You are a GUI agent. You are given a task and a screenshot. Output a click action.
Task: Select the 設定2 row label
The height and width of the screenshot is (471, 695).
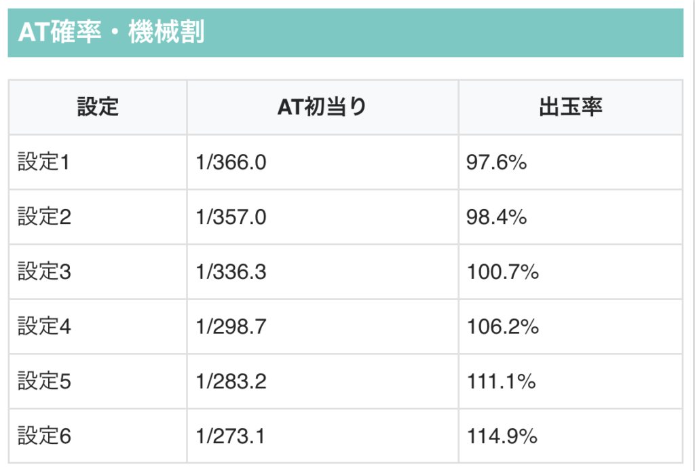pyautogui.click(x=44, y=217)
